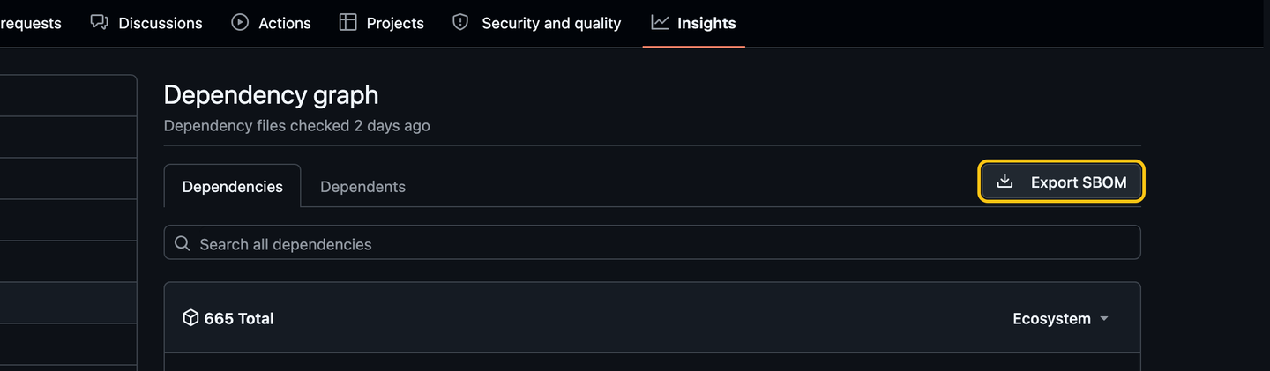Image resolution: width=1270 pixels, height=371 pixels.
Task: Click the Actions play circle icon
Action: [240, 23]
